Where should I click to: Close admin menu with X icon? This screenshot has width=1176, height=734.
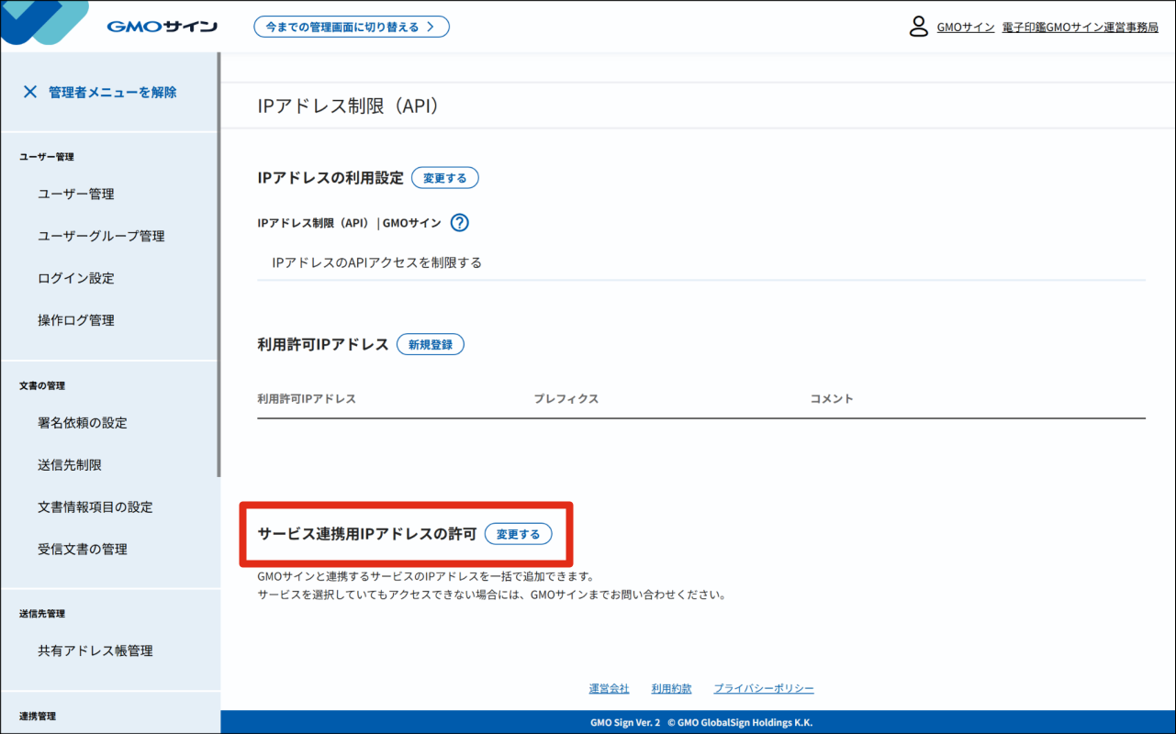pyautogui.click(x=30, y=92)
